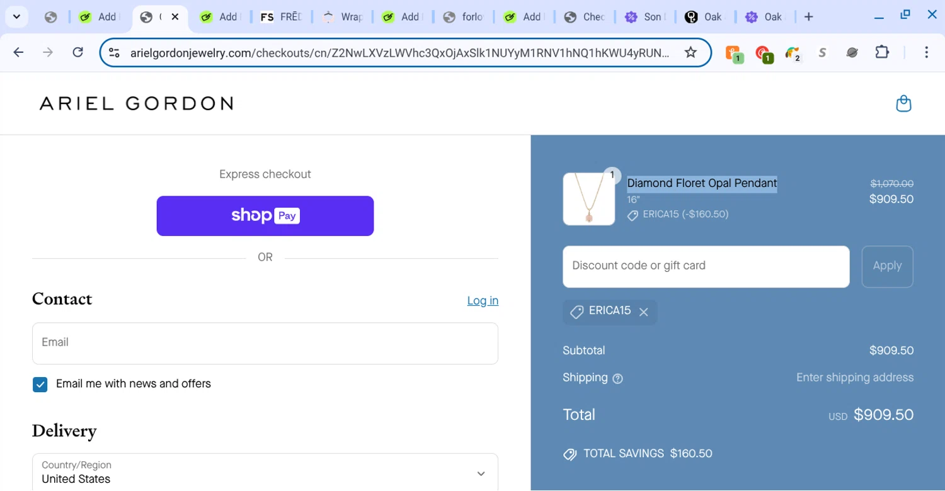Switch to the forlo tab

point(464,17)
